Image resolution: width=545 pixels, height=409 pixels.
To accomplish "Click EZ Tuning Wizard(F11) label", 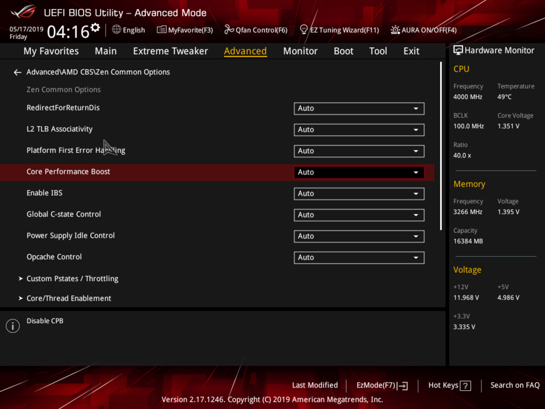I will 345,30.
